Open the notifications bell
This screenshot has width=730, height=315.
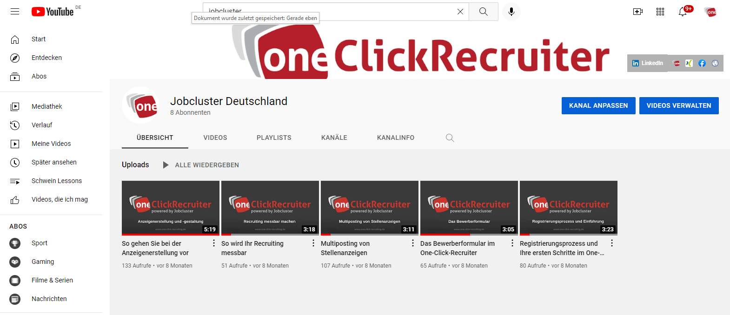tap(683, 12)
